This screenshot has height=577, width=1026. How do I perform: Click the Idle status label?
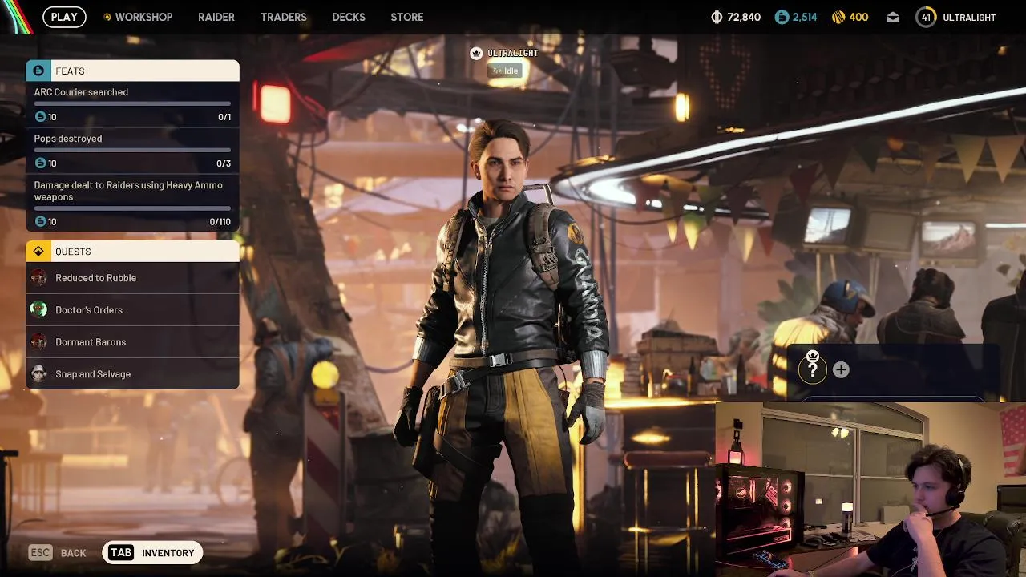(505, 71)
